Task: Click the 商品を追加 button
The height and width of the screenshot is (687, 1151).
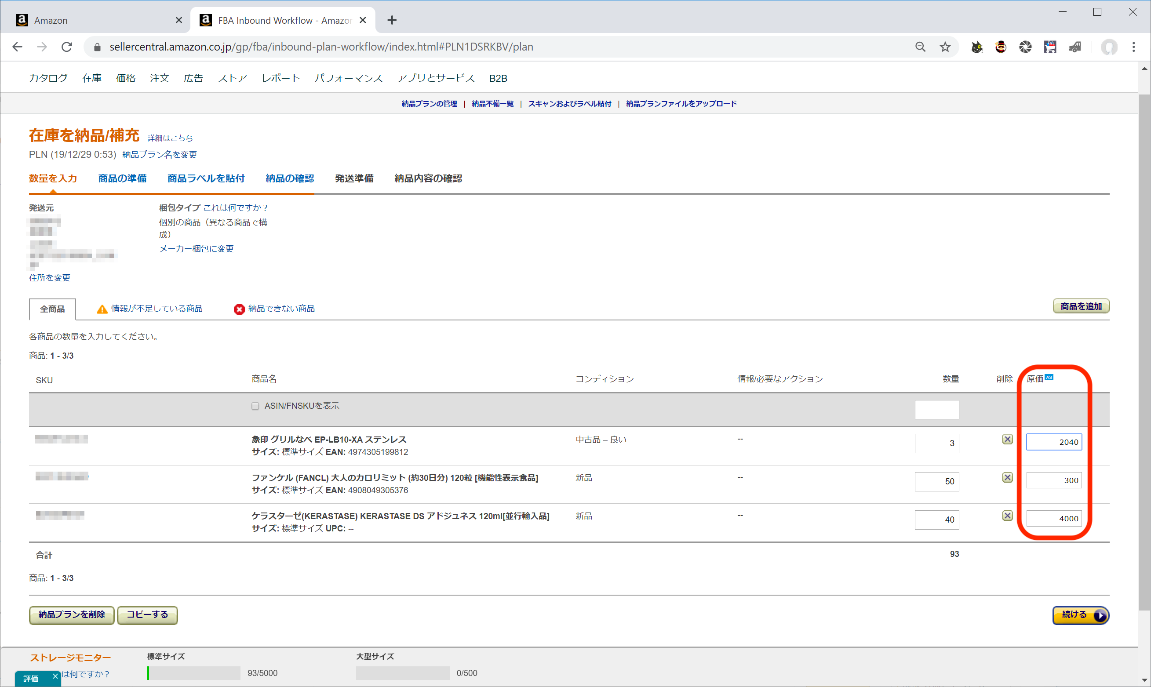Action: click(x=1081, y=306)
